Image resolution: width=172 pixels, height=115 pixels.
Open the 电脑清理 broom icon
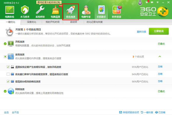[55, 10]
